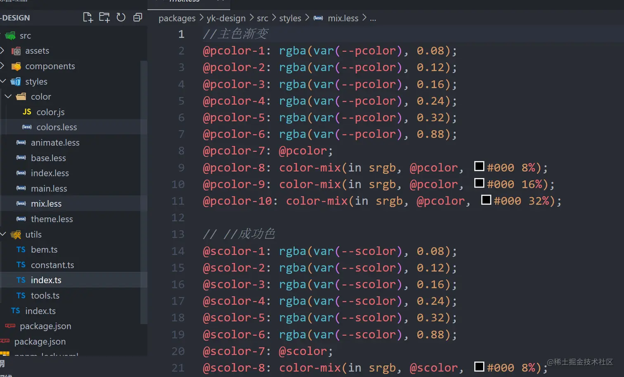Click the #000 swatch on the @pcolor-10 line
This screenshot has height=377, width=624.
tap(486, 200)
